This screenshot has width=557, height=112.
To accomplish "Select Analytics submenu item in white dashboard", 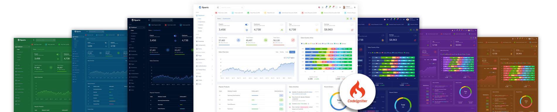I will tap(200, 25).
